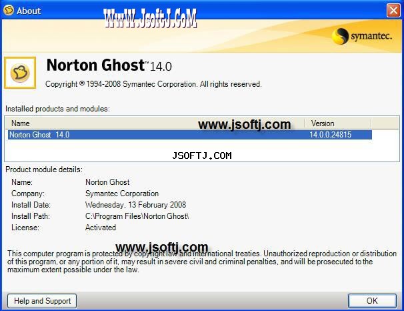This screenshot has width=404, height=311.
Task: Click the License value Activated
Action: click(x=101, y=228)
